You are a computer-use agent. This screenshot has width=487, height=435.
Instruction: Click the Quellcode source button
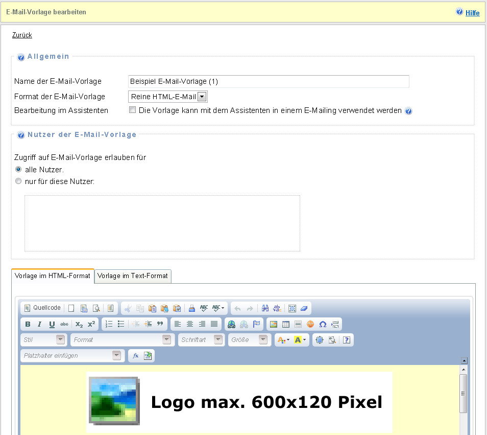tap(42, 308)
